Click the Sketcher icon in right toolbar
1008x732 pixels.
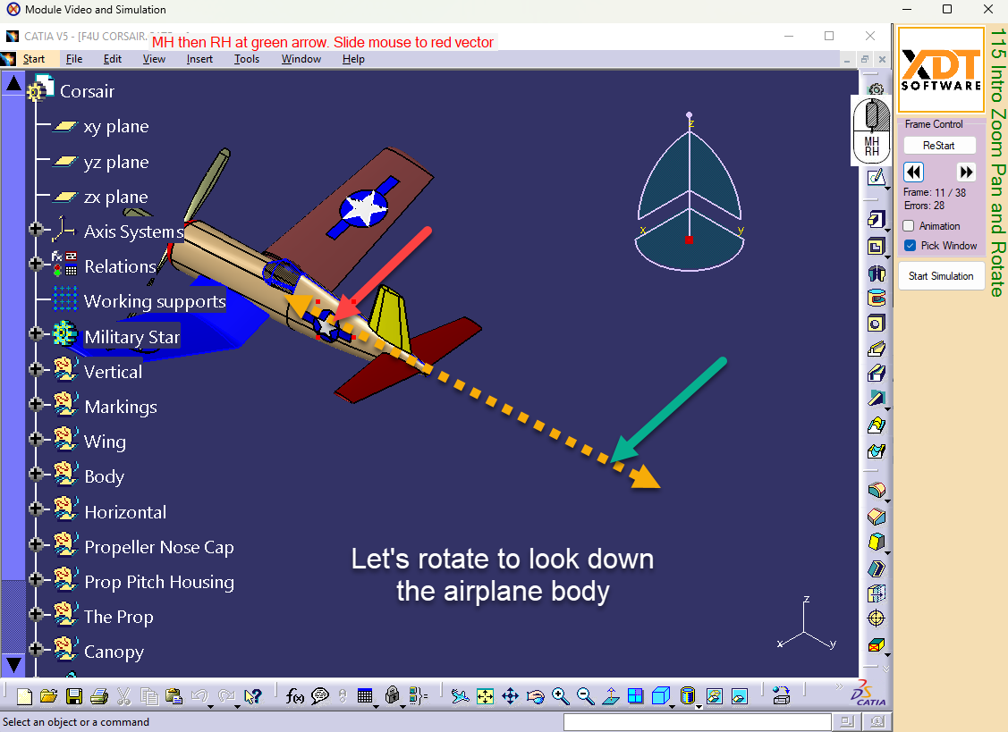tap(877, 177)
